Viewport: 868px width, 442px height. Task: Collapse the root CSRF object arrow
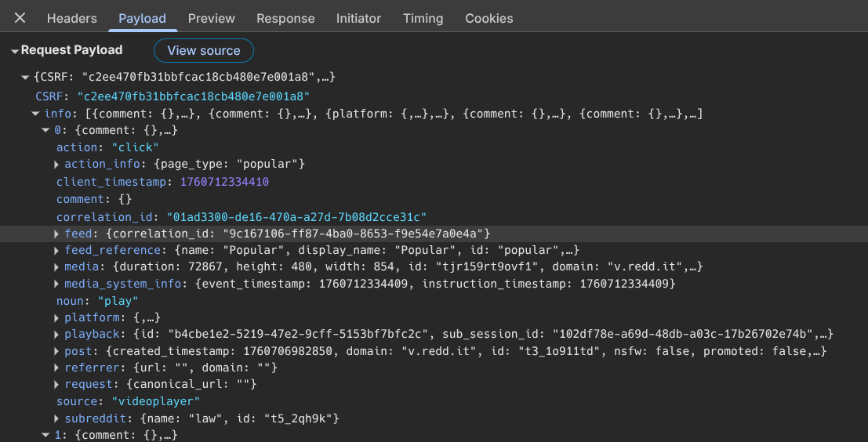tap(26, 78)
